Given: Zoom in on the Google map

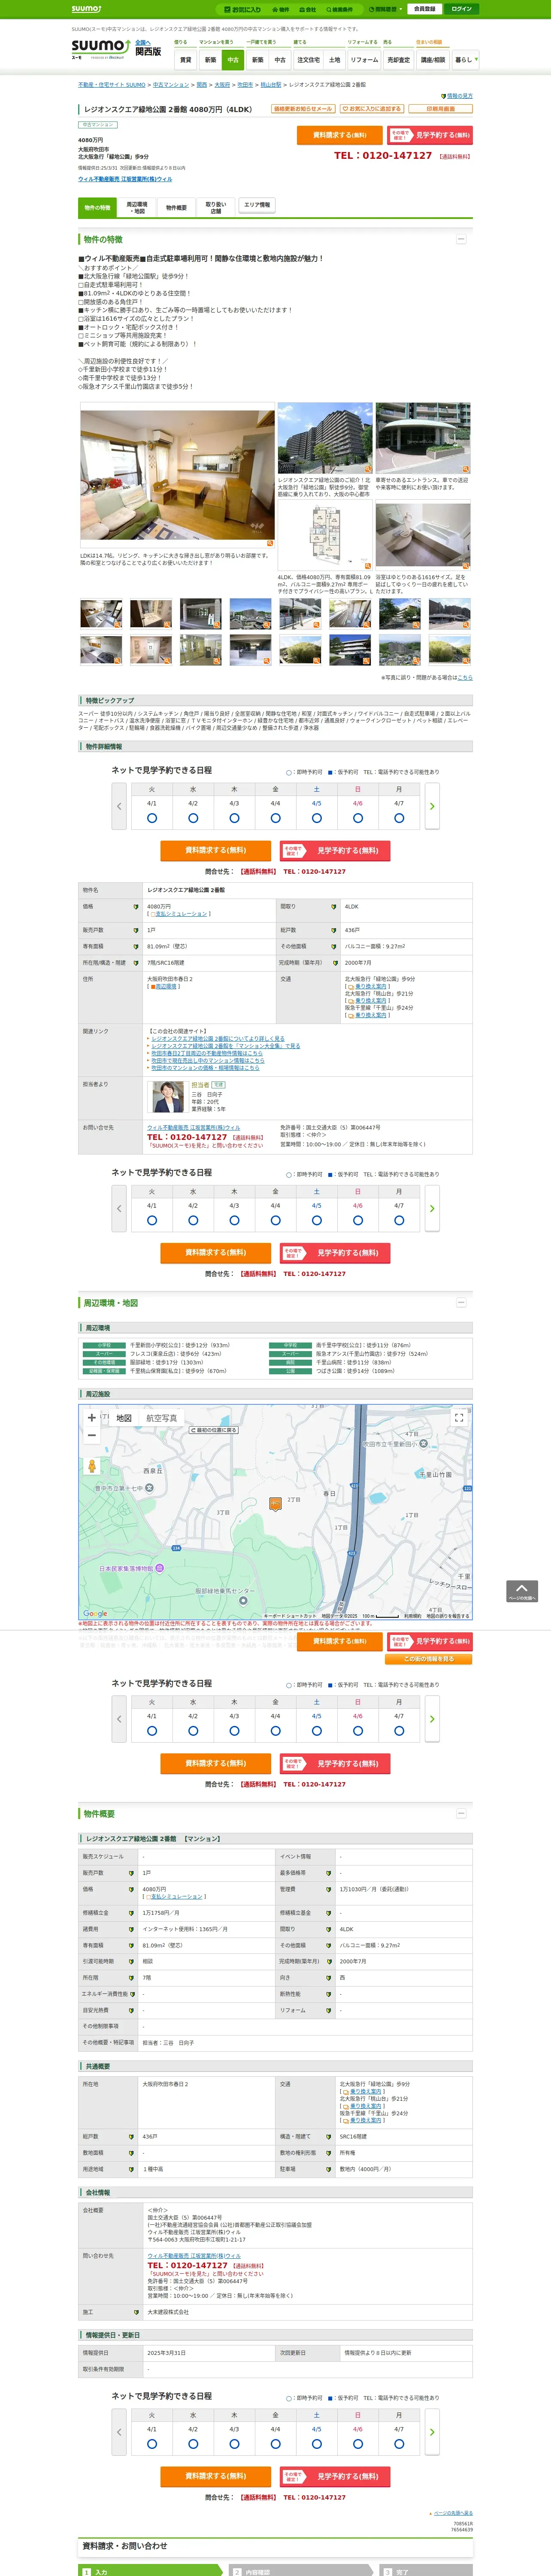Looking at the screenshot, I should tap(92, 1418).
